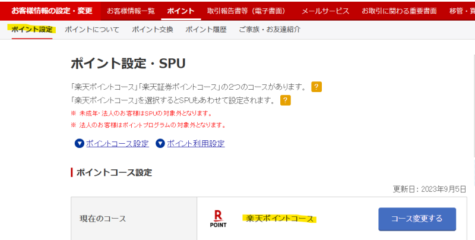Open the メールサービス menu item
Screen dimensions: 475x240
pyautogui.click(x=326, y=11)
